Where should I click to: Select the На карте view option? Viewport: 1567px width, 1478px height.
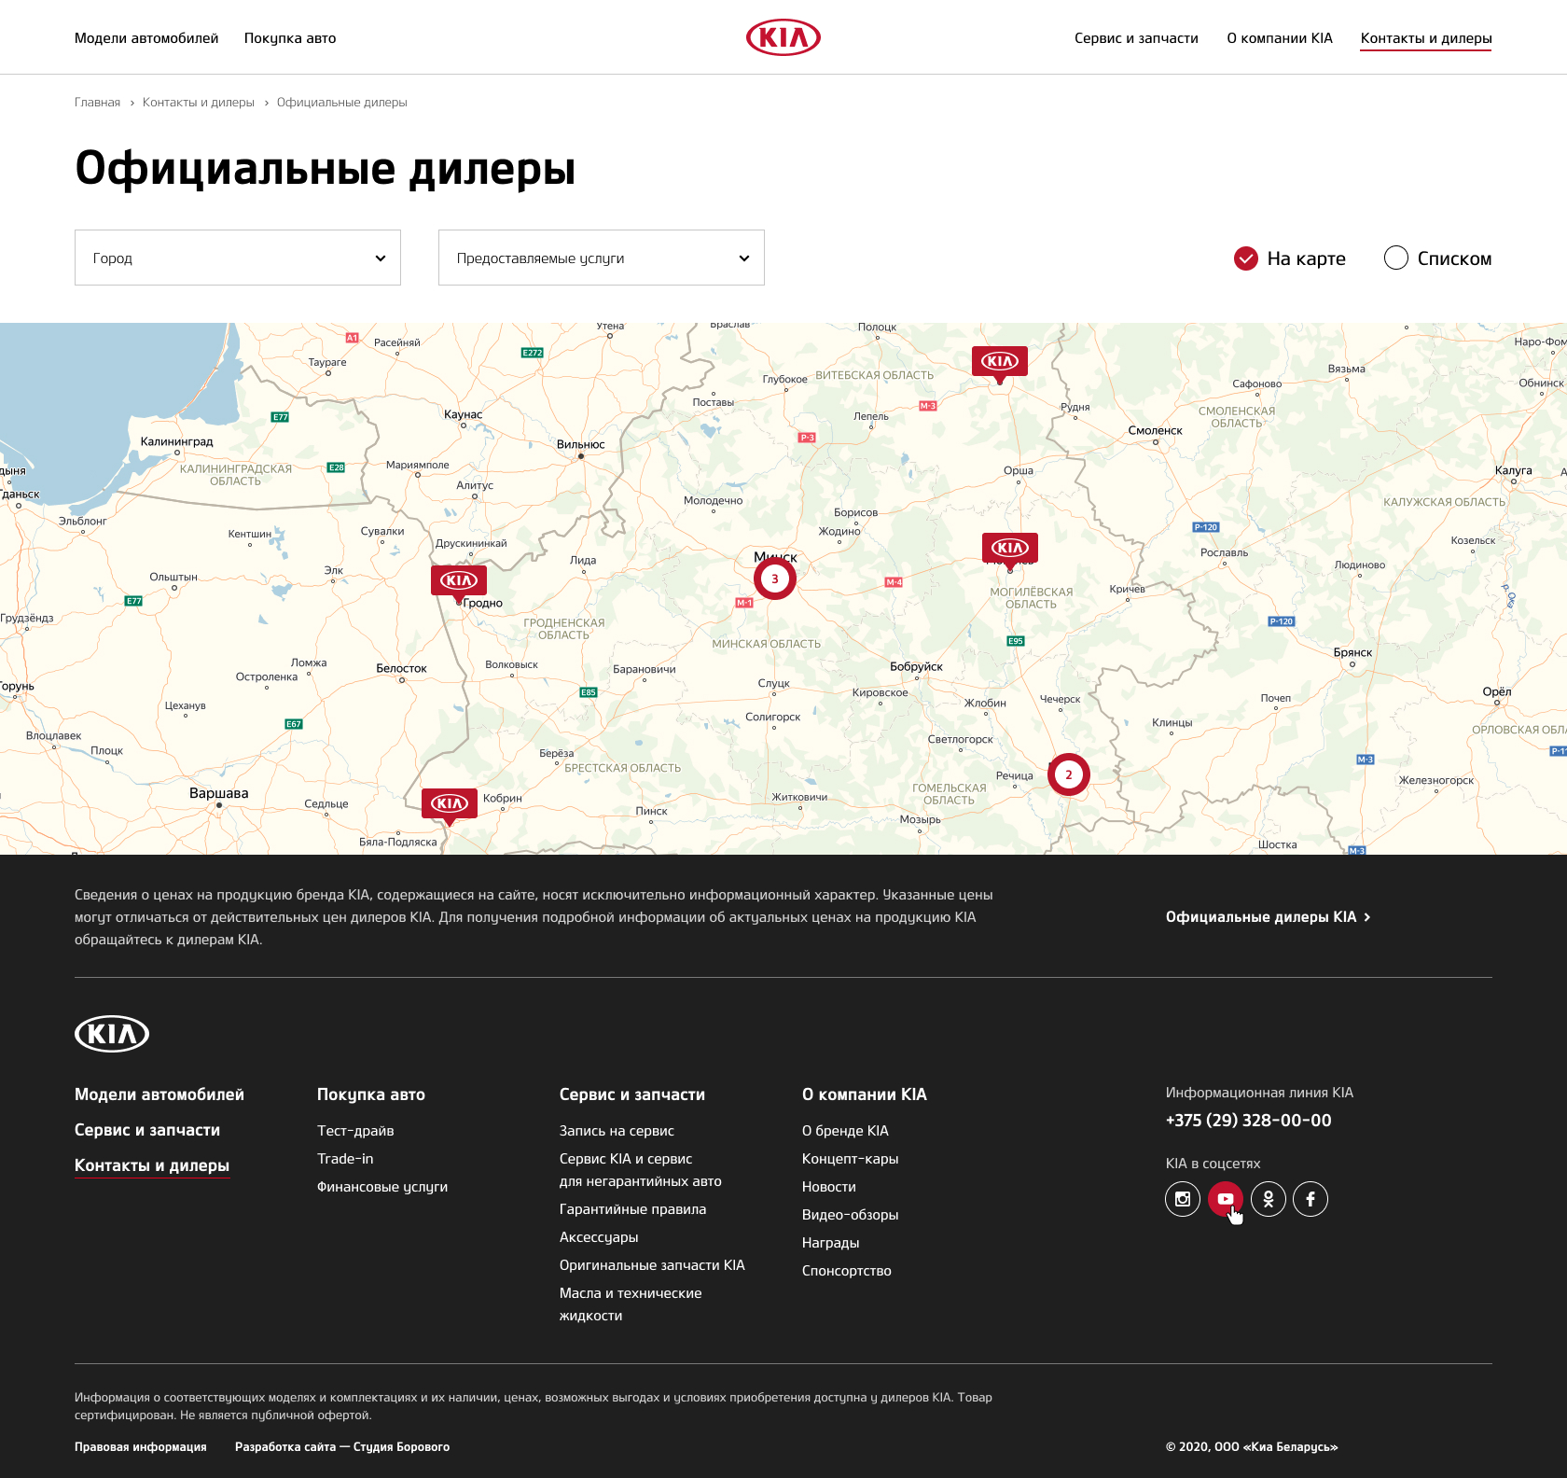pos(1289,258)
